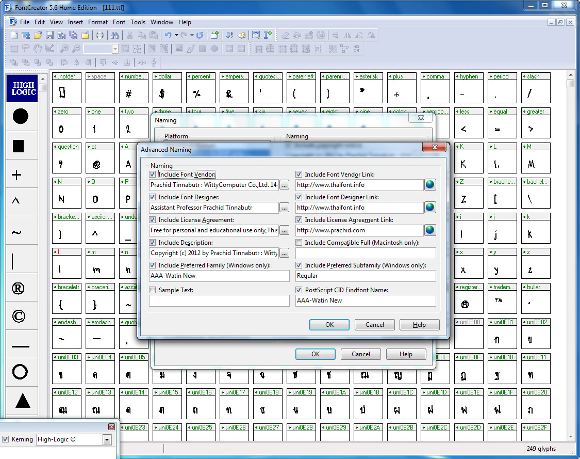Select the black triangle glyph sample

pos(23,401)
